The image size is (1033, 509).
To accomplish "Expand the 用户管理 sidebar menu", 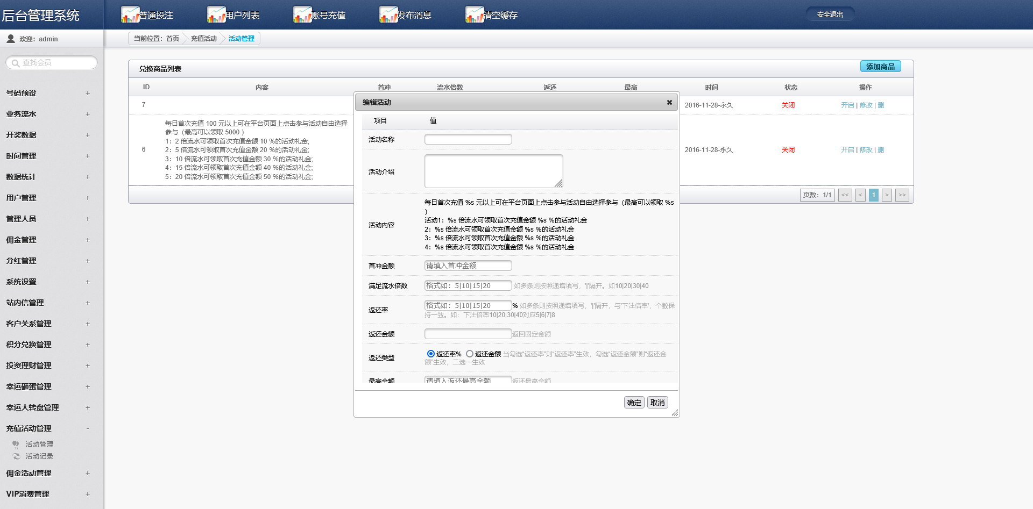I will pos(88,198).
